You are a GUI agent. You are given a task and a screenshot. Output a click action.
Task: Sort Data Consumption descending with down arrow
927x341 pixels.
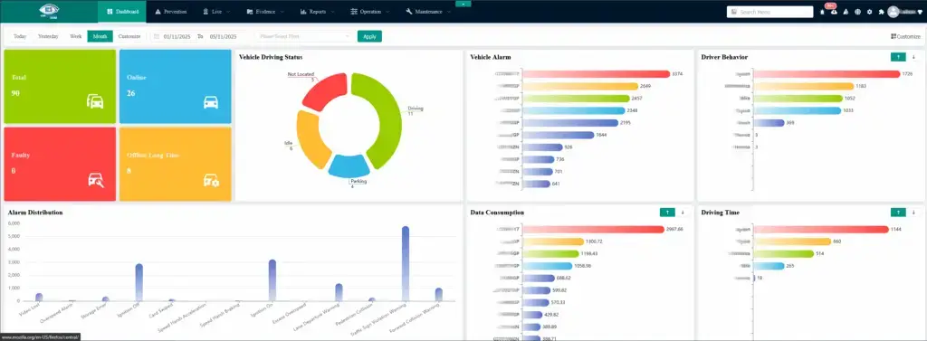tap(683, 213)
